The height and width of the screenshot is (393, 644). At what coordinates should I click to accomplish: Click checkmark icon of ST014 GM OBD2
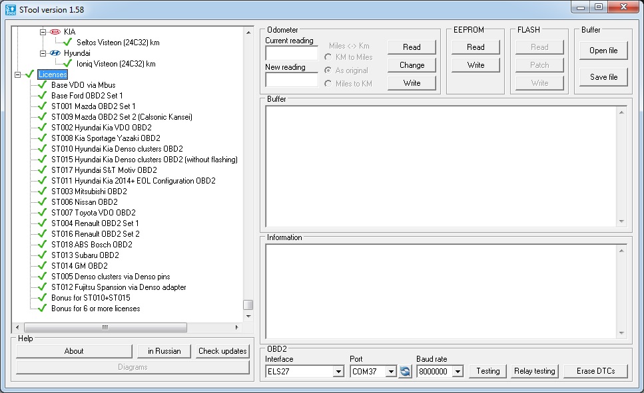(43, 266)
